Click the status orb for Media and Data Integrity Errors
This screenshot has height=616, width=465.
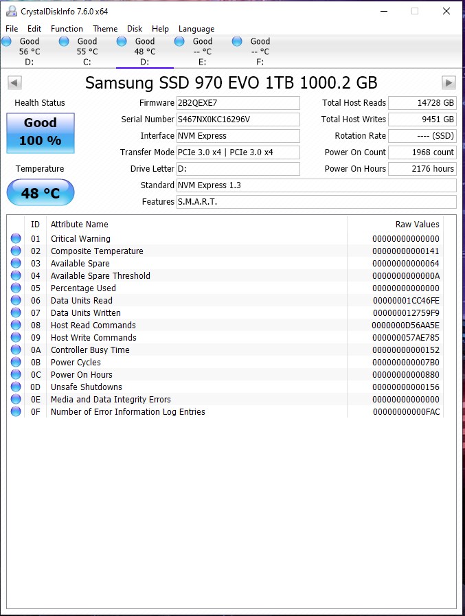[16, 399]
